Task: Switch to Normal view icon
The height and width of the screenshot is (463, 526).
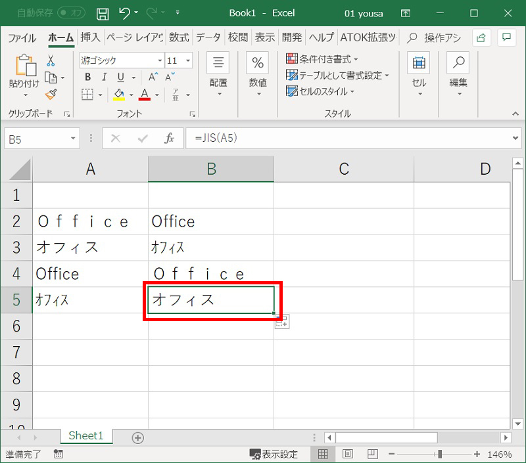Action: coord(323,454)
